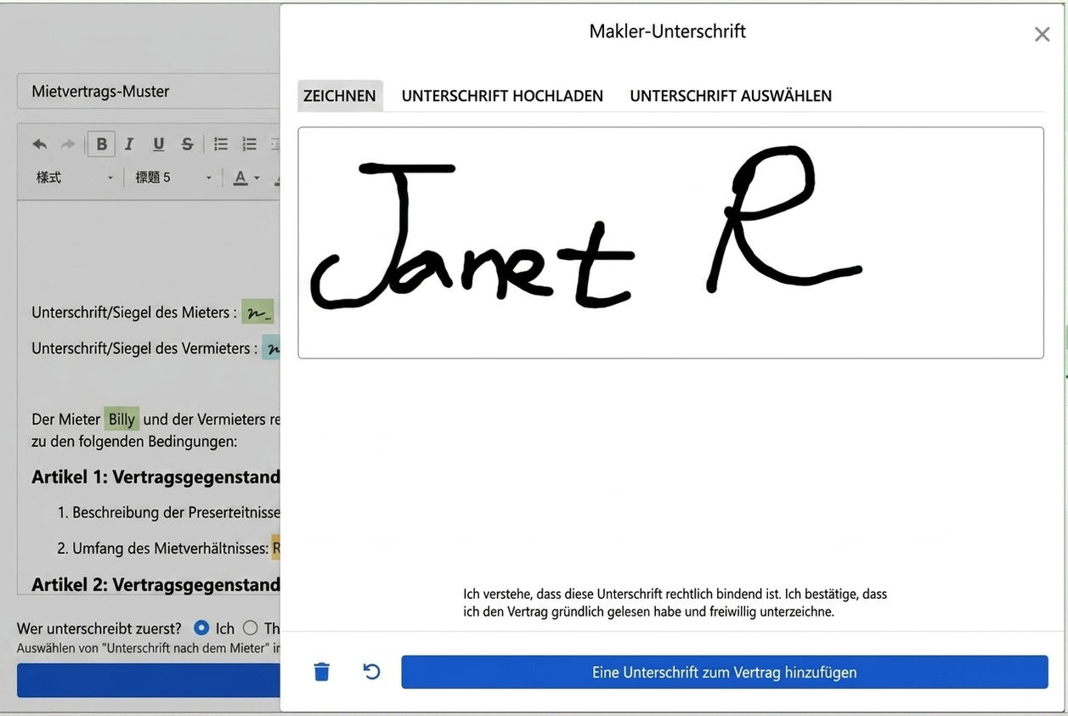This screenshot has width=1068, height=716.
Task: Open the text color dropdown arrow
Action: coord(257,178)
